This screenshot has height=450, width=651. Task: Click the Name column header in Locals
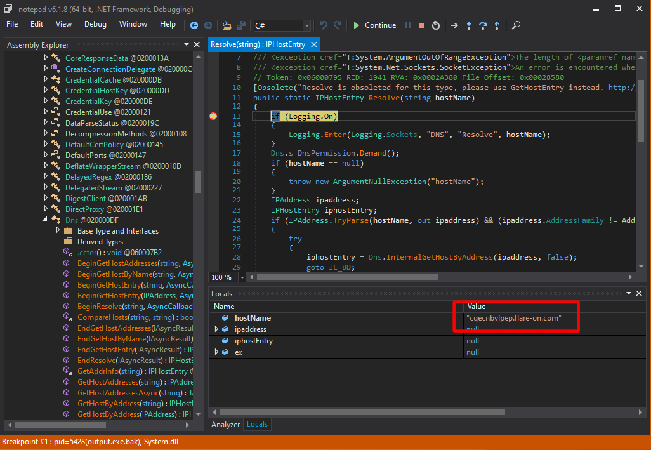coord(336,307)
